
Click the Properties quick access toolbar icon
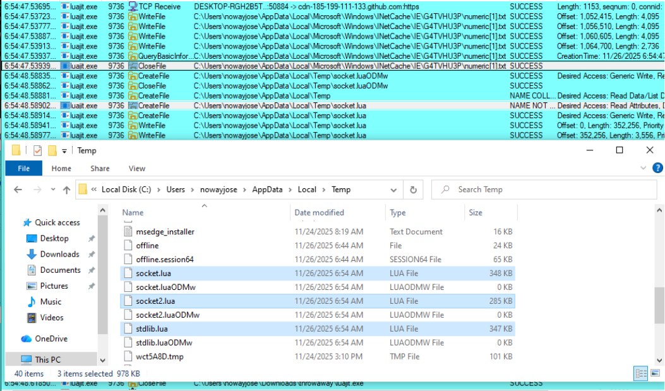37,150
